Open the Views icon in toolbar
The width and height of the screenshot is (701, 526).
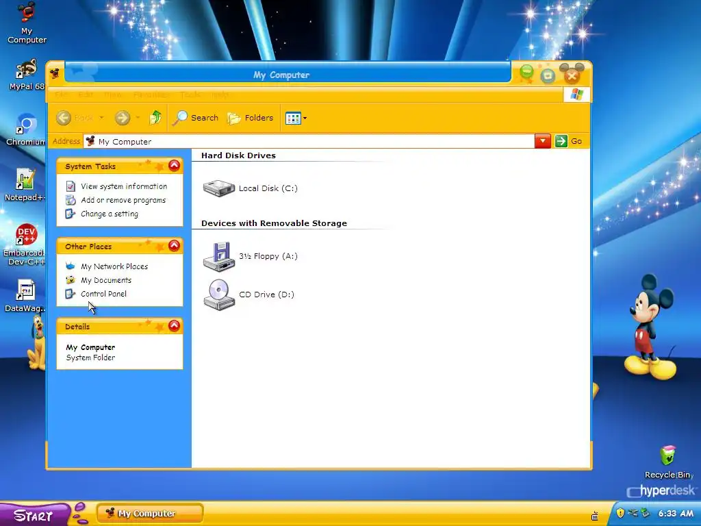tap(293, 118)
